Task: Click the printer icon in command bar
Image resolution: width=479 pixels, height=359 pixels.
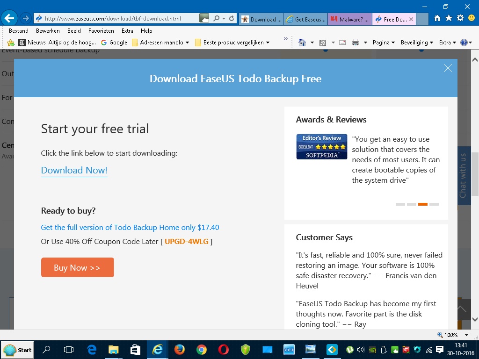Action: (356, 43)
